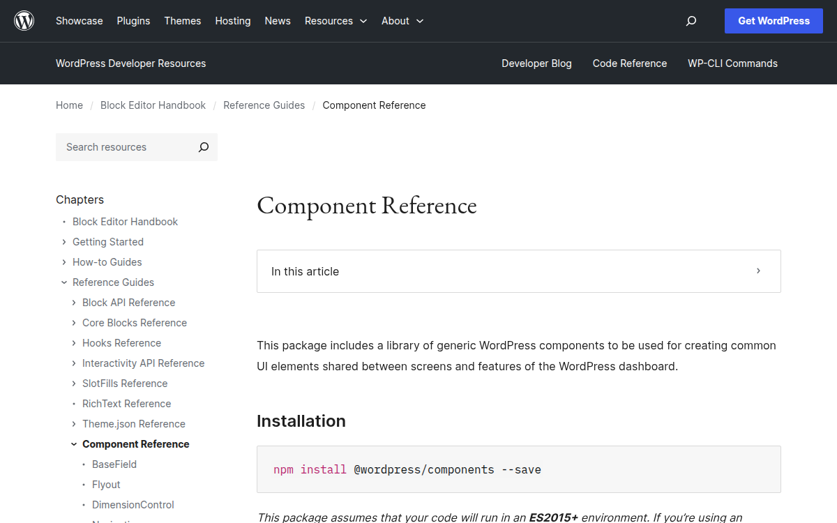Click Reference Guides breadcrumb
The image size is (837, 523).
(264, 105)
